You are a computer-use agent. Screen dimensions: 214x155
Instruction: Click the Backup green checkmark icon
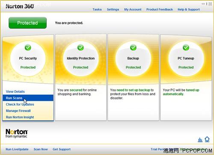pos(133,47)
